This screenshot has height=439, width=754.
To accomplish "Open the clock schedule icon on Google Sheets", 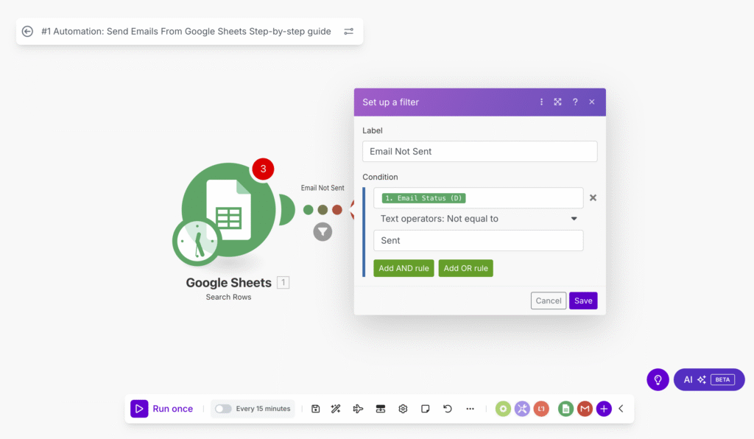I will (x=197, y=242).
